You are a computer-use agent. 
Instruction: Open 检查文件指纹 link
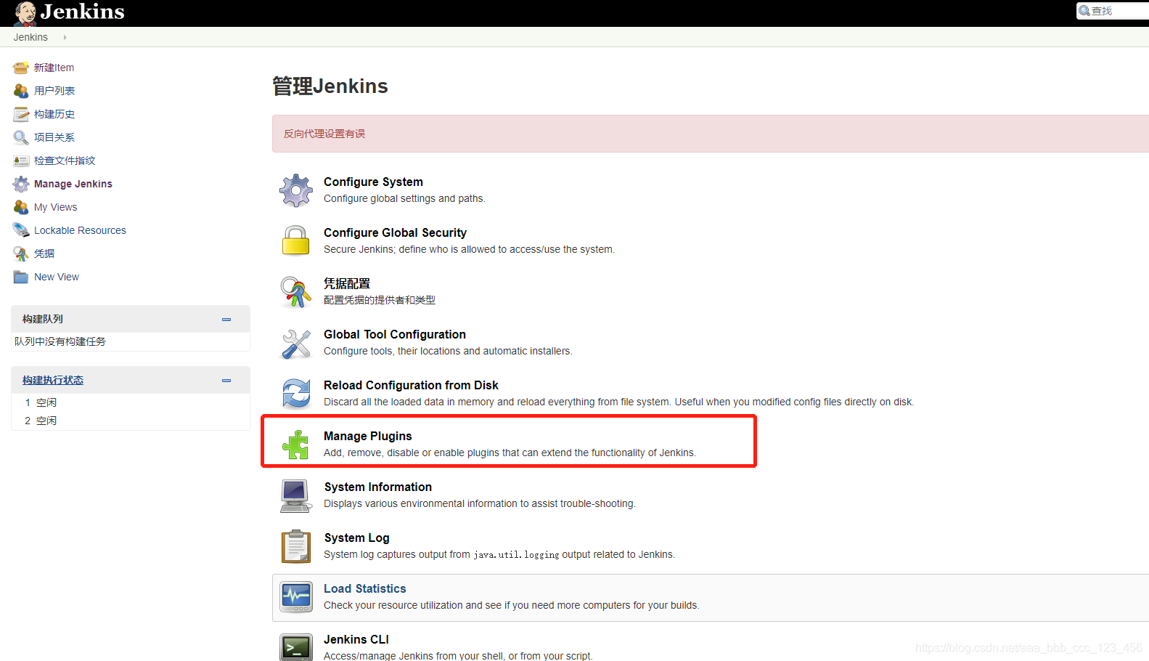coord(65,161)
